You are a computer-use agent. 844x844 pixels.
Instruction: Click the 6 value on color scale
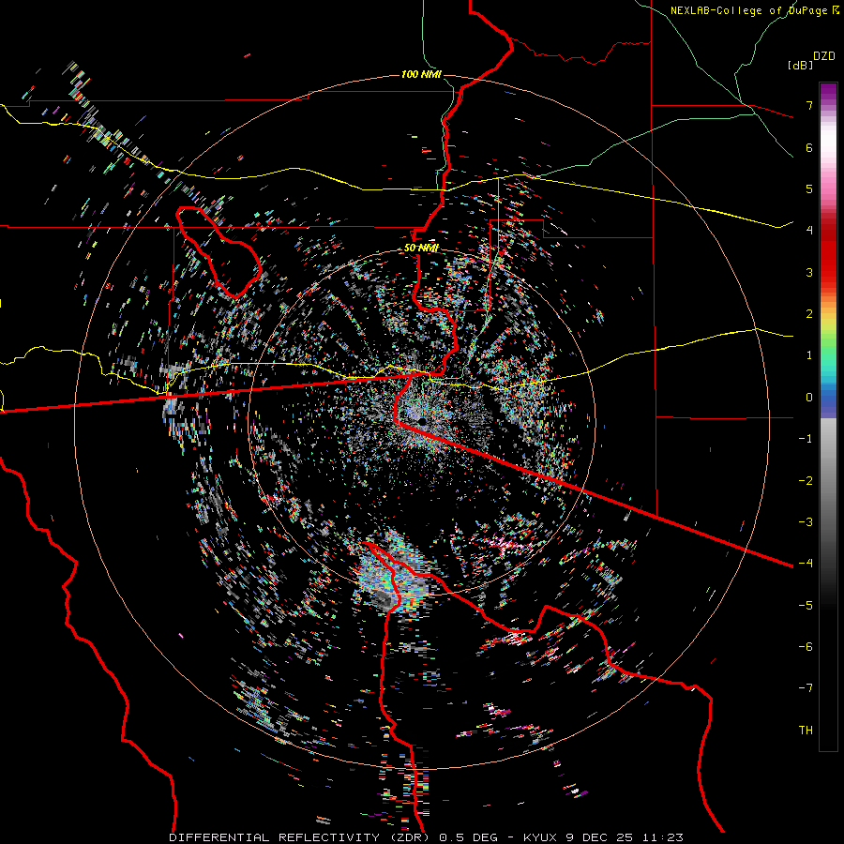[x=809, y=147]
